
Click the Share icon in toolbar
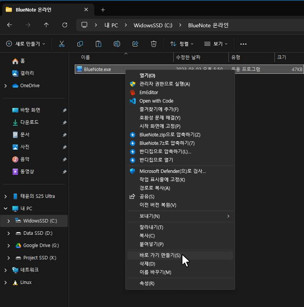pyautogui.click(x=135, y=44)
